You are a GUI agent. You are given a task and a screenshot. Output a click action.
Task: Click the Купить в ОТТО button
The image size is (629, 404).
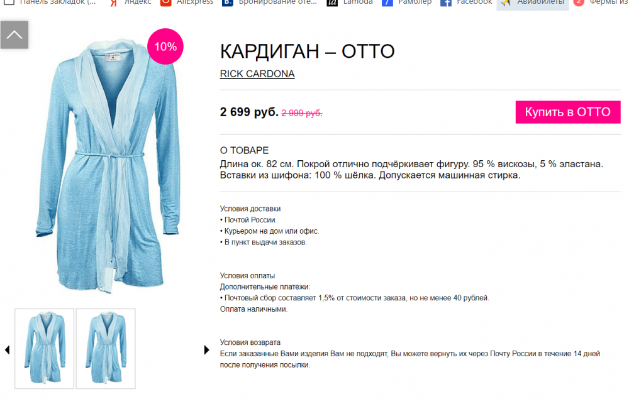pos(567,112)
